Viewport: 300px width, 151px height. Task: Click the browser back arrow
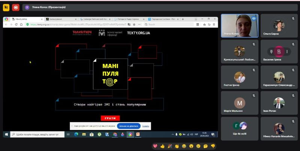[x=6, y=25]
